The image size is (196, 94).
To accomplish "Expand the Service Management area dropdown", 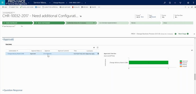I will 50,3.
